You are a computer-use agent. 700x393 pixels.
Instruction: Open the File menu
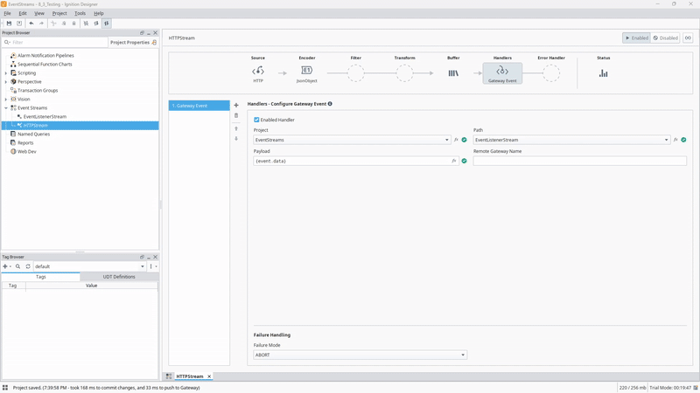(x=7, y=13)
